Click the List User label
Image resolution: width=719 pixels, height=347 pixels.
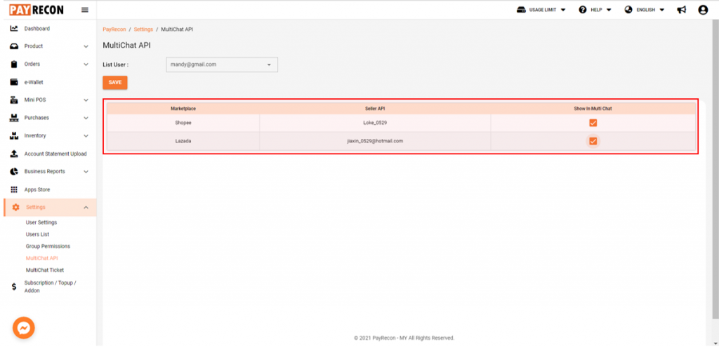click(x=116, y=64)
